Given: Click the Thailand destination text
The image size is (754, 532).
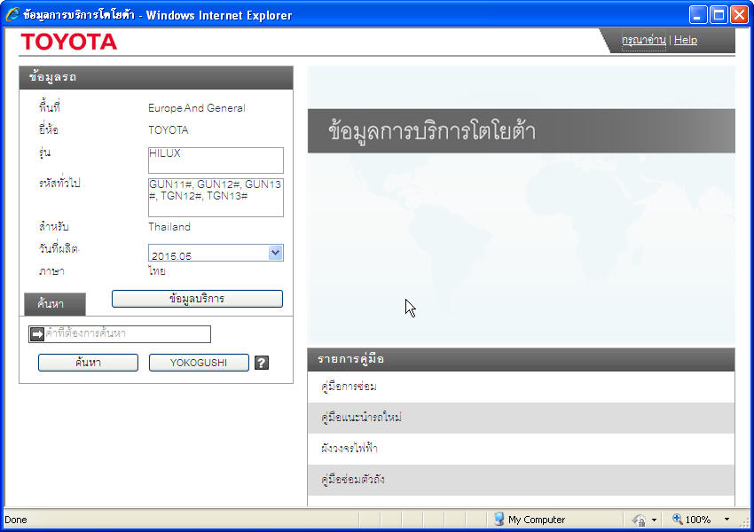Looking at the screenshot, I should point(169,227).
